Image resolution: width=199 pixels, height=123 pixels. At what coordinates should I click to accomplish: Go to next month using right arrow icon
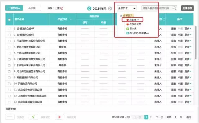tap(110, 8)
